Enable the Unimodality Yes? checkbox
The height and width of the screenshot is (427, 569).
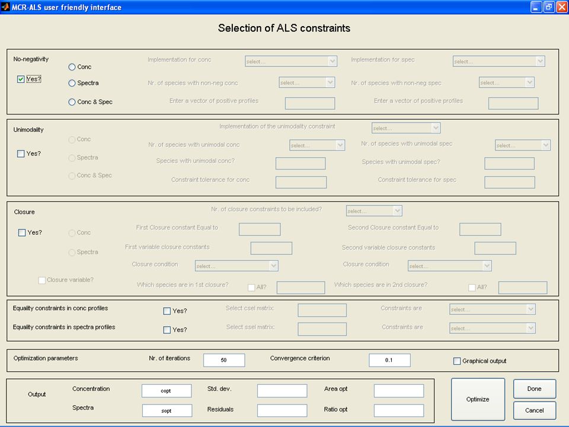(x=21, y=154)
